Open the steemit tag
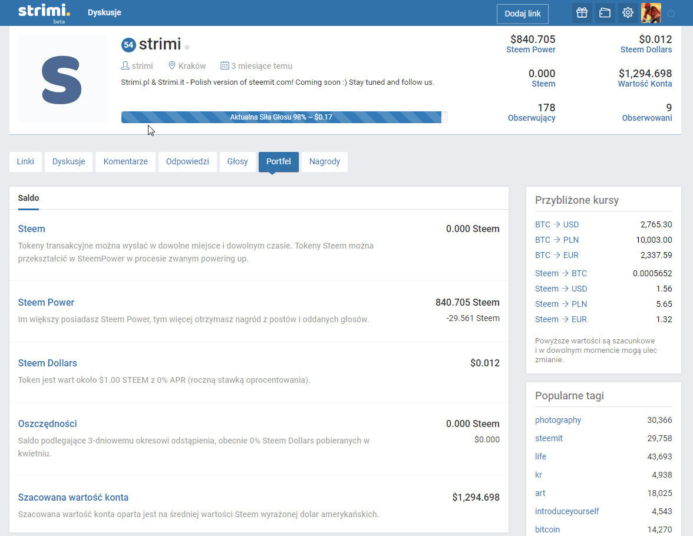Screen dimensions: 693x536 (x=549, y=438)
